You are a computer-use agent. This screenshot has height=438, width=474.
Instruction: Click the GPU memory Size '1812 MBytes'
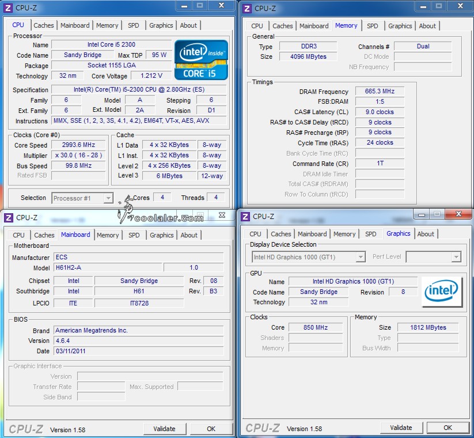pos(428,327)
